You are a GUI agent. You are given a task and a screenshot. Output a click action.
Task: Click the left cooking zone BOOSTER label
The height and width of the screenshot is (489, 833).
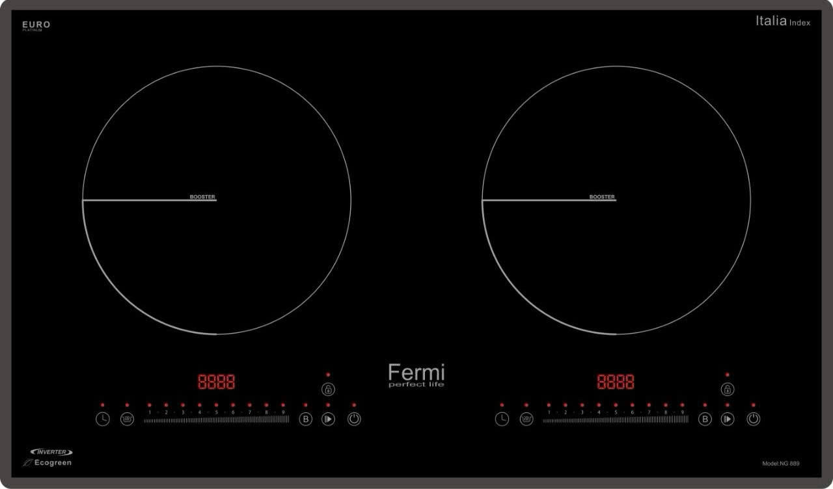tap(202, 196)
